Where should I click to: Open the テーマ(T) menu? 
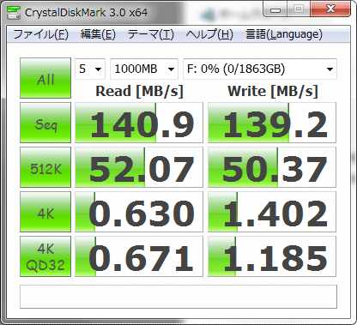pyautogui.click(x=151, y=34)
